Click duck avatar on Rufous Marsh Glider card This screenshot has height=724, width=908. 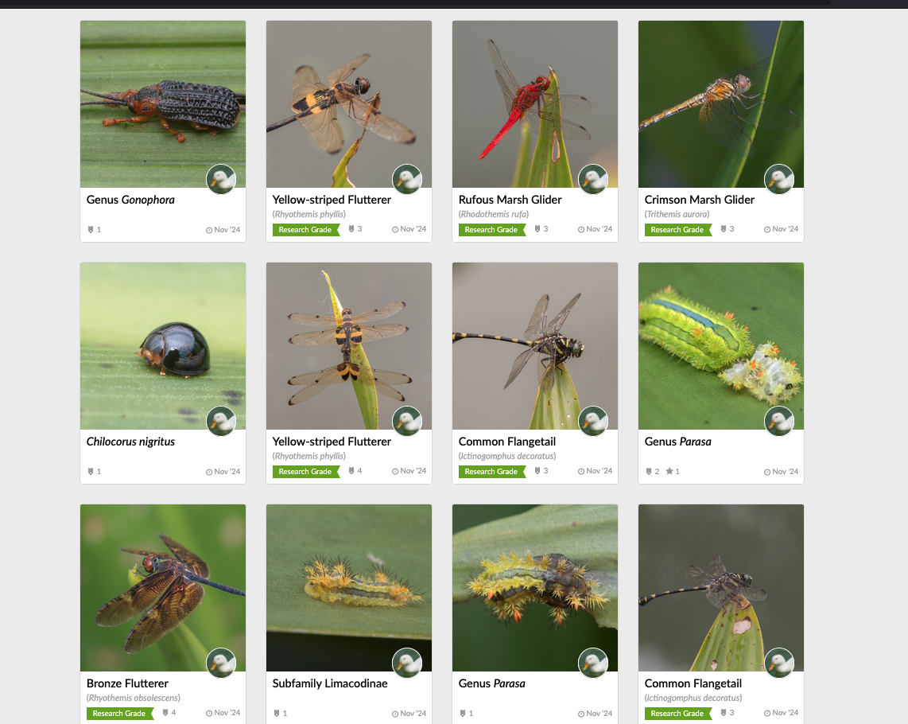tap(593, 179)
